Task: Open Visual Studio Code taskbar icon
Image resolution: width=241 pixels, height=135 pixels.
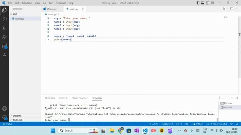Action: click(x=145, y=130)
